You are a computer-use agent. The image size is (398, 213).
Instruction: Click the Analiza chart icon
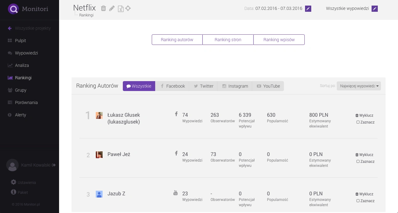pyautogui.click(x=10, y=65)
